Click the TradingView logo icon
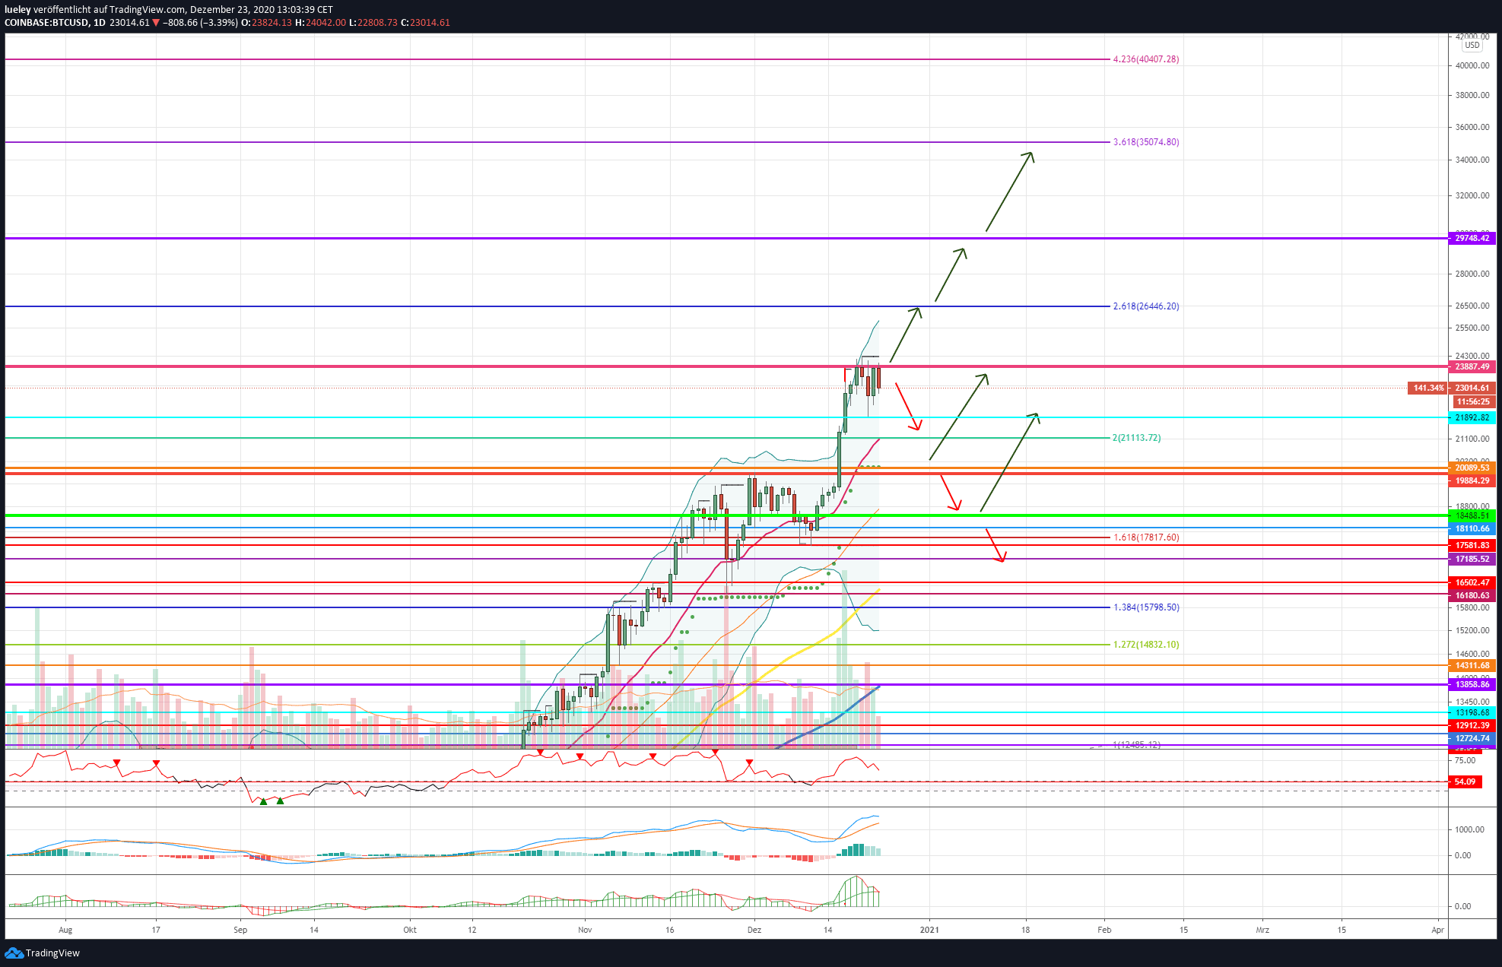This screenshot has width=1502, height=967. pyautogui.click(x=14, y=953)
